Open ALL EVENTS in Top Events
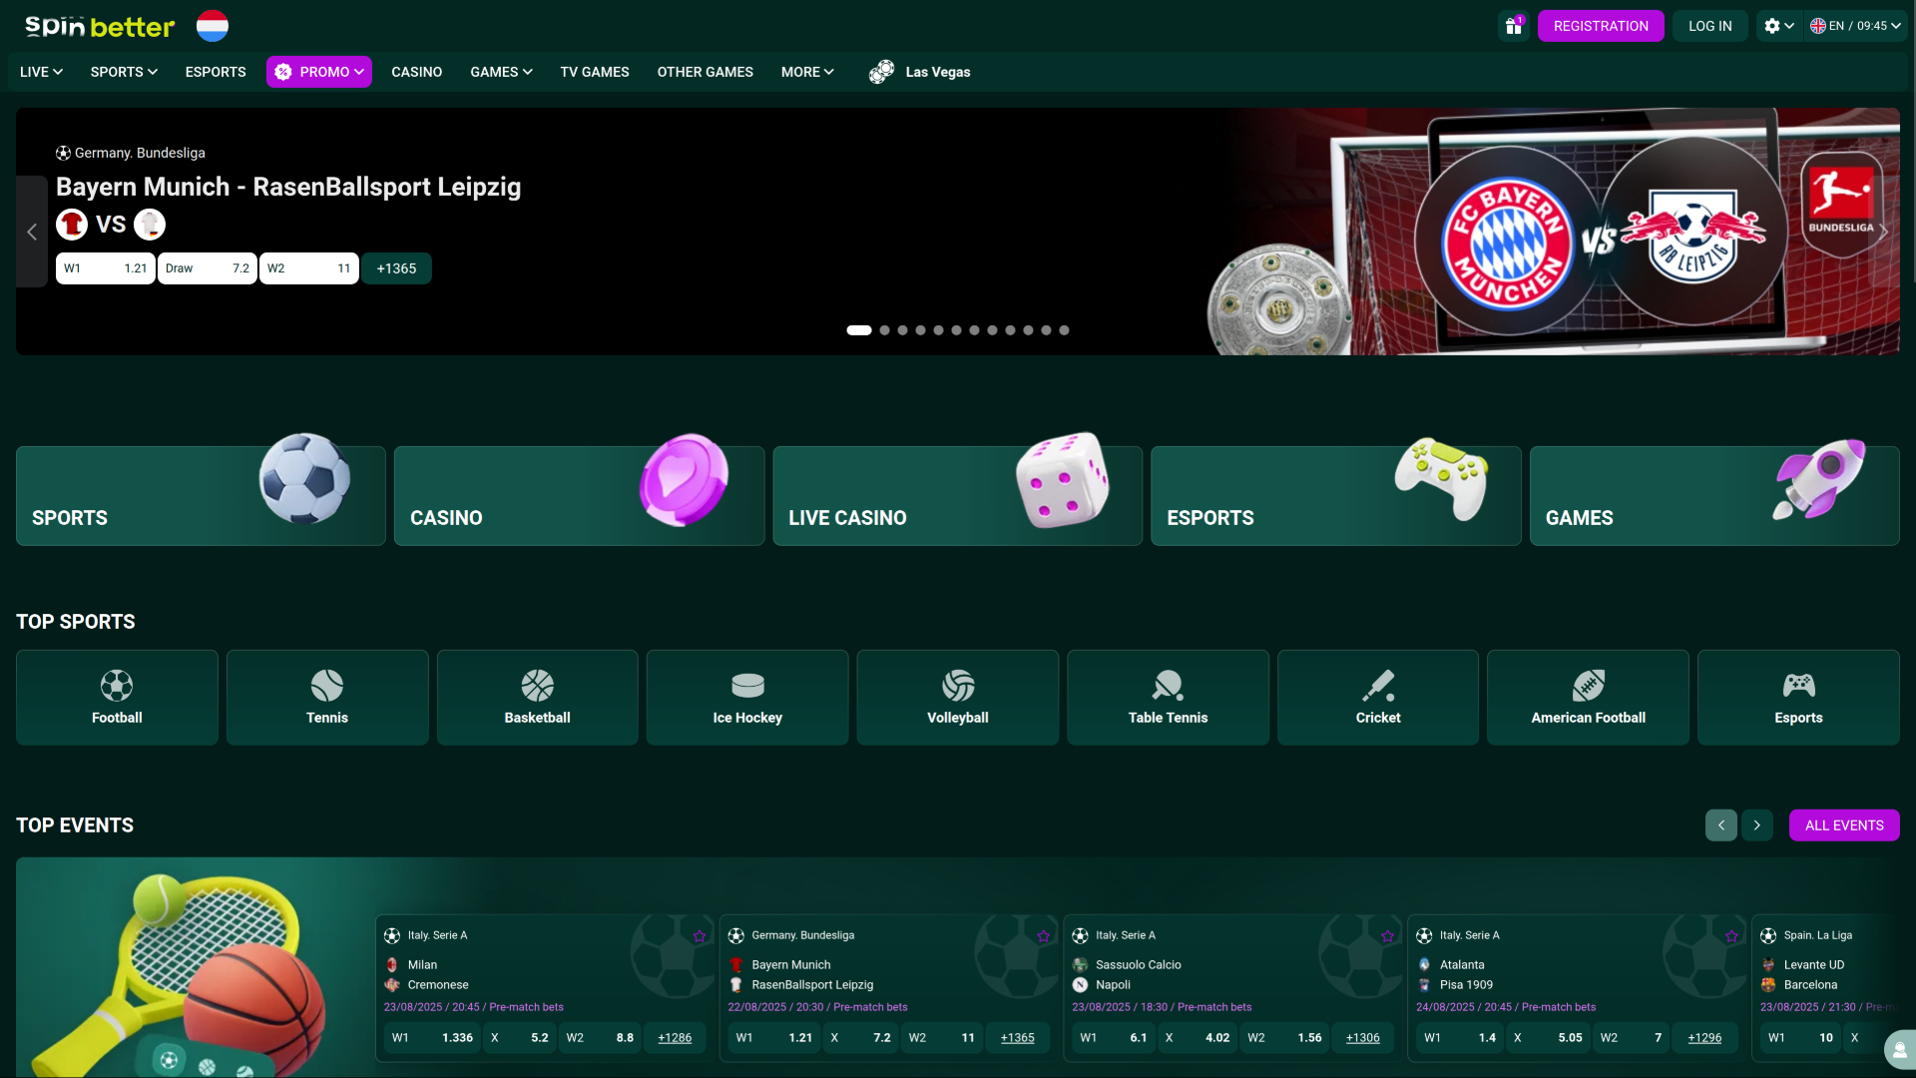This screenshot has width=1916, height=1078. (x=1843, y=824)
